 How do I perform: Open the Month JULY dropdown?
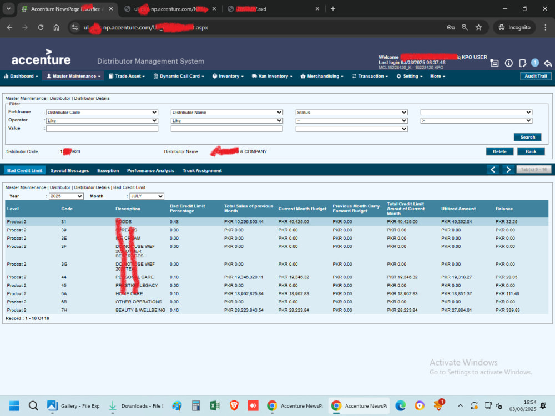[147, 196]
